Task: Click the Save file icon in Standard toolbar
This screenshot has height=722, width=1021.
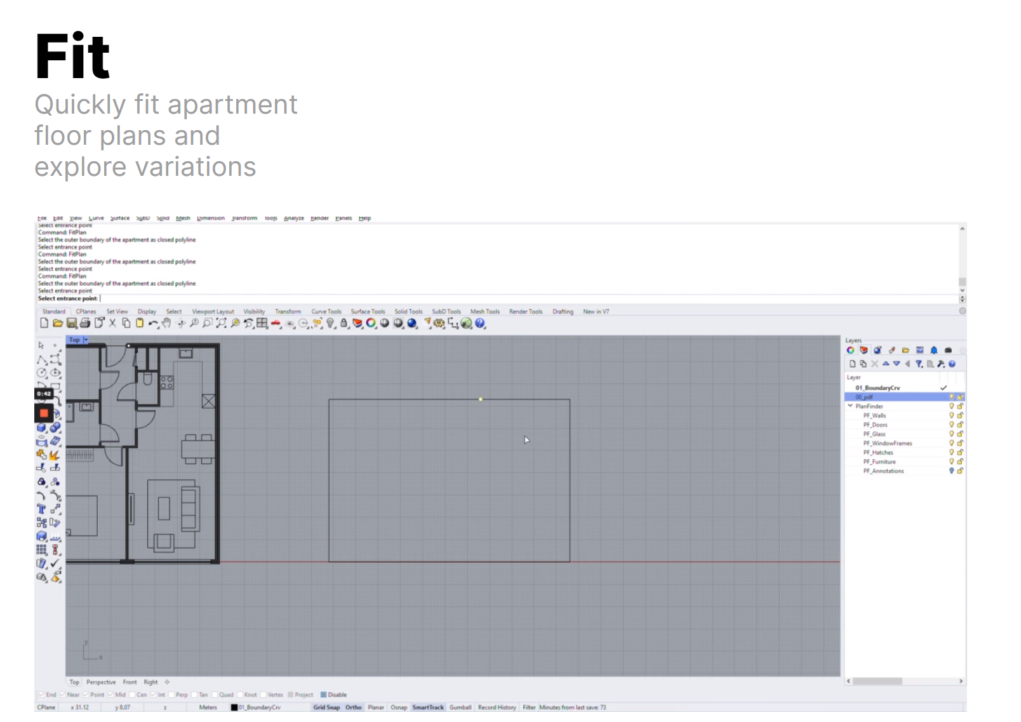Action: [72, 323]
